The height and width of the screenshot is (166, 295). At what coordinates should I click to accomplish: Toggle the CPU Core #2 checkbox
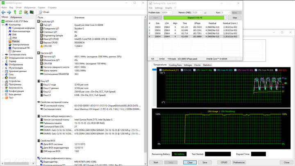215,70
